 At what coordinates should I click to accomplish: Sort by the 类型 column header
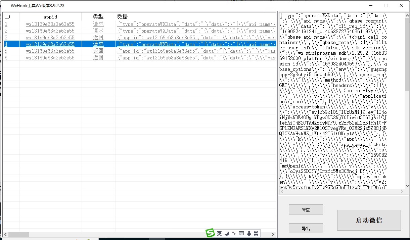[x=98, y=16]
